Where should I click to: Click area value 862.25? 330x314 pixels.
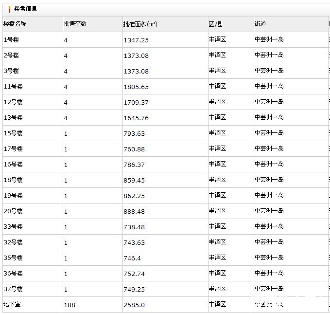click(134, 196)
